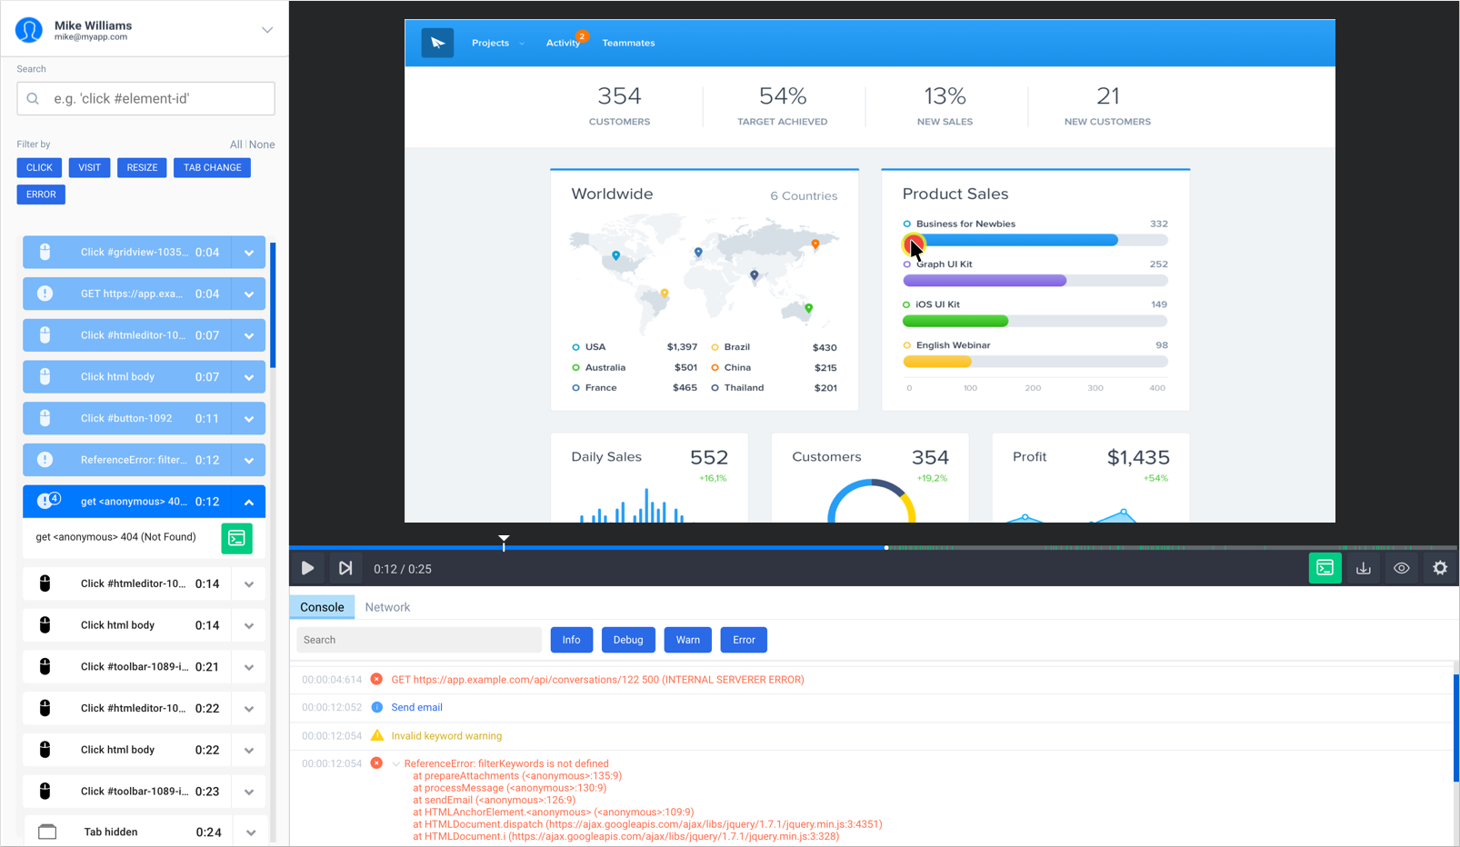Viewport: 1460px width, 847px height.
Task: Click the user avatar icon for Mike Williams
Action: pos(29,30)
